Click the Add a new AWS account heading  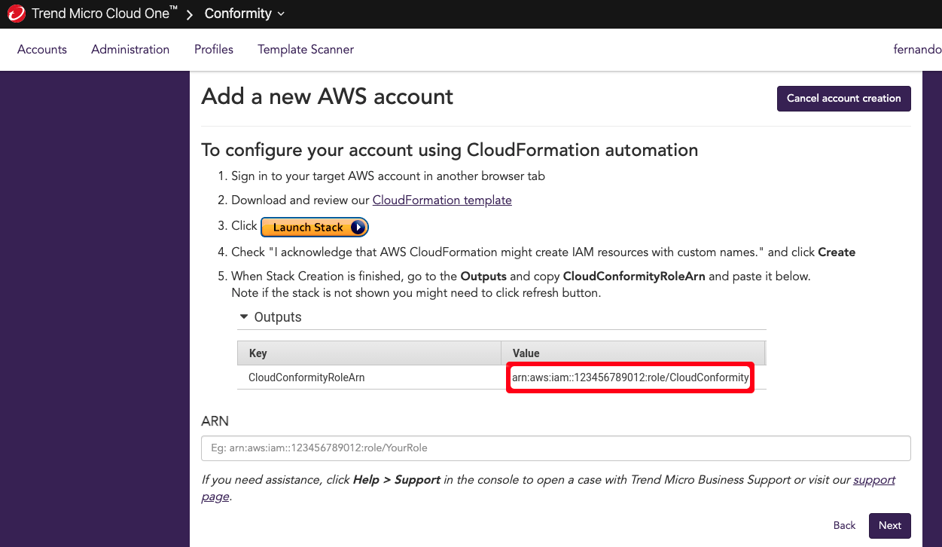[328, 96]
